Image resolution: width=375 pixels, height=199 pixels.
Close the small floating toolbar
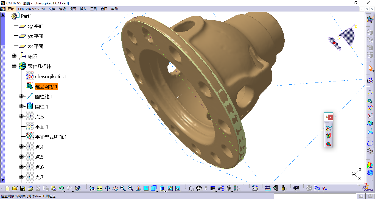[331, 117]
